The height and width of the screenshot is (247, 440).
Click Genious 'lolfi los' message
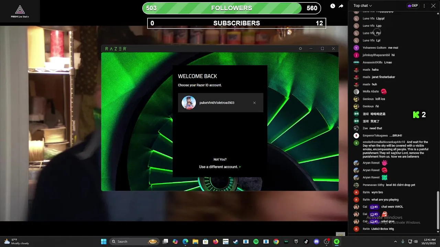(380, 99)
